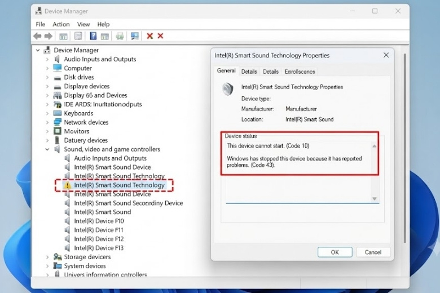This screenshot has width=440, height=293.
Task: Click OK in the Properties dialog
Action: click(335, 252)
